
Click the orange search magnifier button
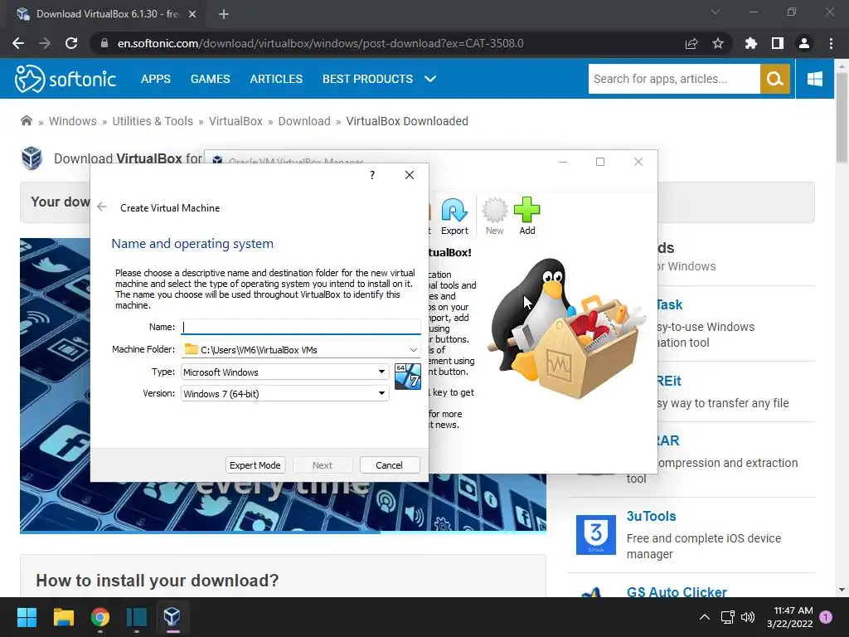pyautogui.click(x=775, y=79)
